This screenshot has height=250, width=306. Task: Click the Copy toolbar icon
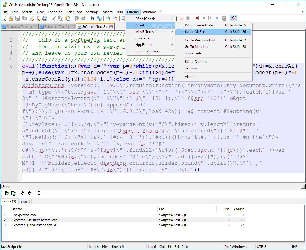(x=61, y=18)
